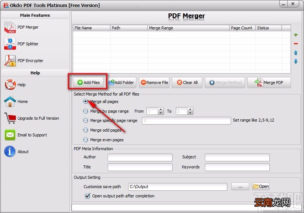Open the Help sidebar link text
The height and width of the screenshot is (213, 304).
[x=22, y=85]
